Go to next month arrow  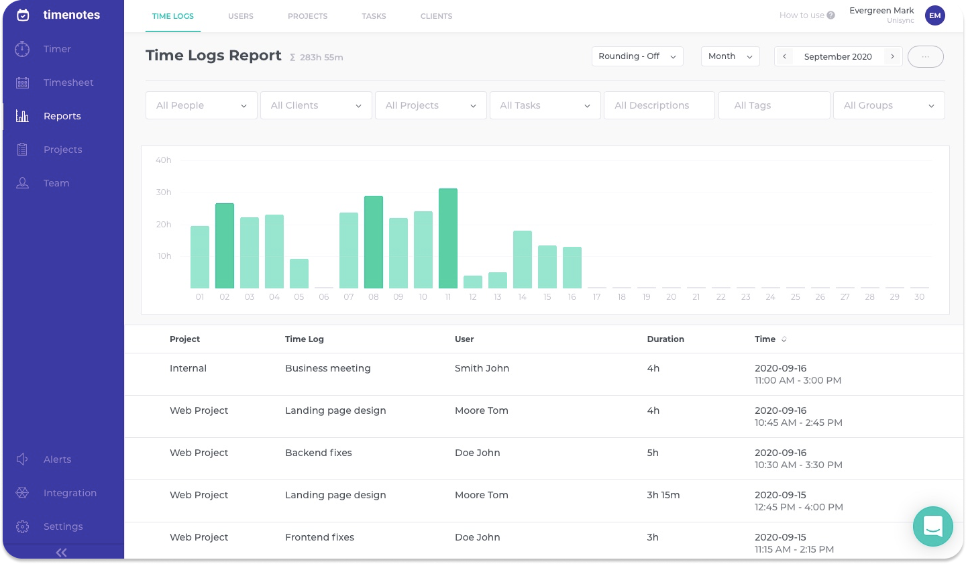click(x=892, y=56)
